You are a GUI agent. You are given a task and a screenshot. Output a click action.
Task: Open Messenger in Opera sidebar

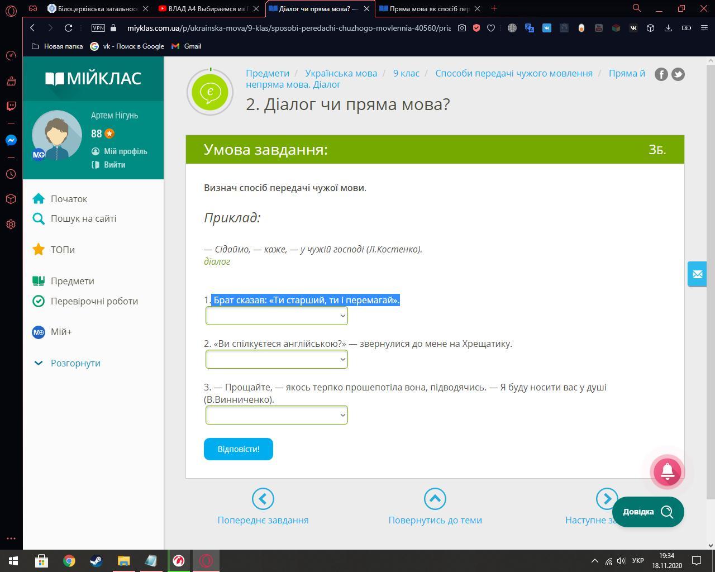11,140
